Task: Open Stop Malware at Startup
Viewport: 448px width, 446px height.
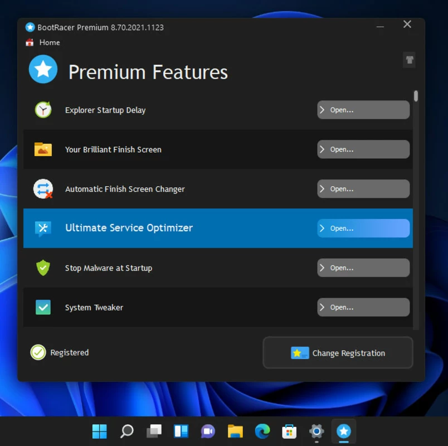Action: click(363, 268)
